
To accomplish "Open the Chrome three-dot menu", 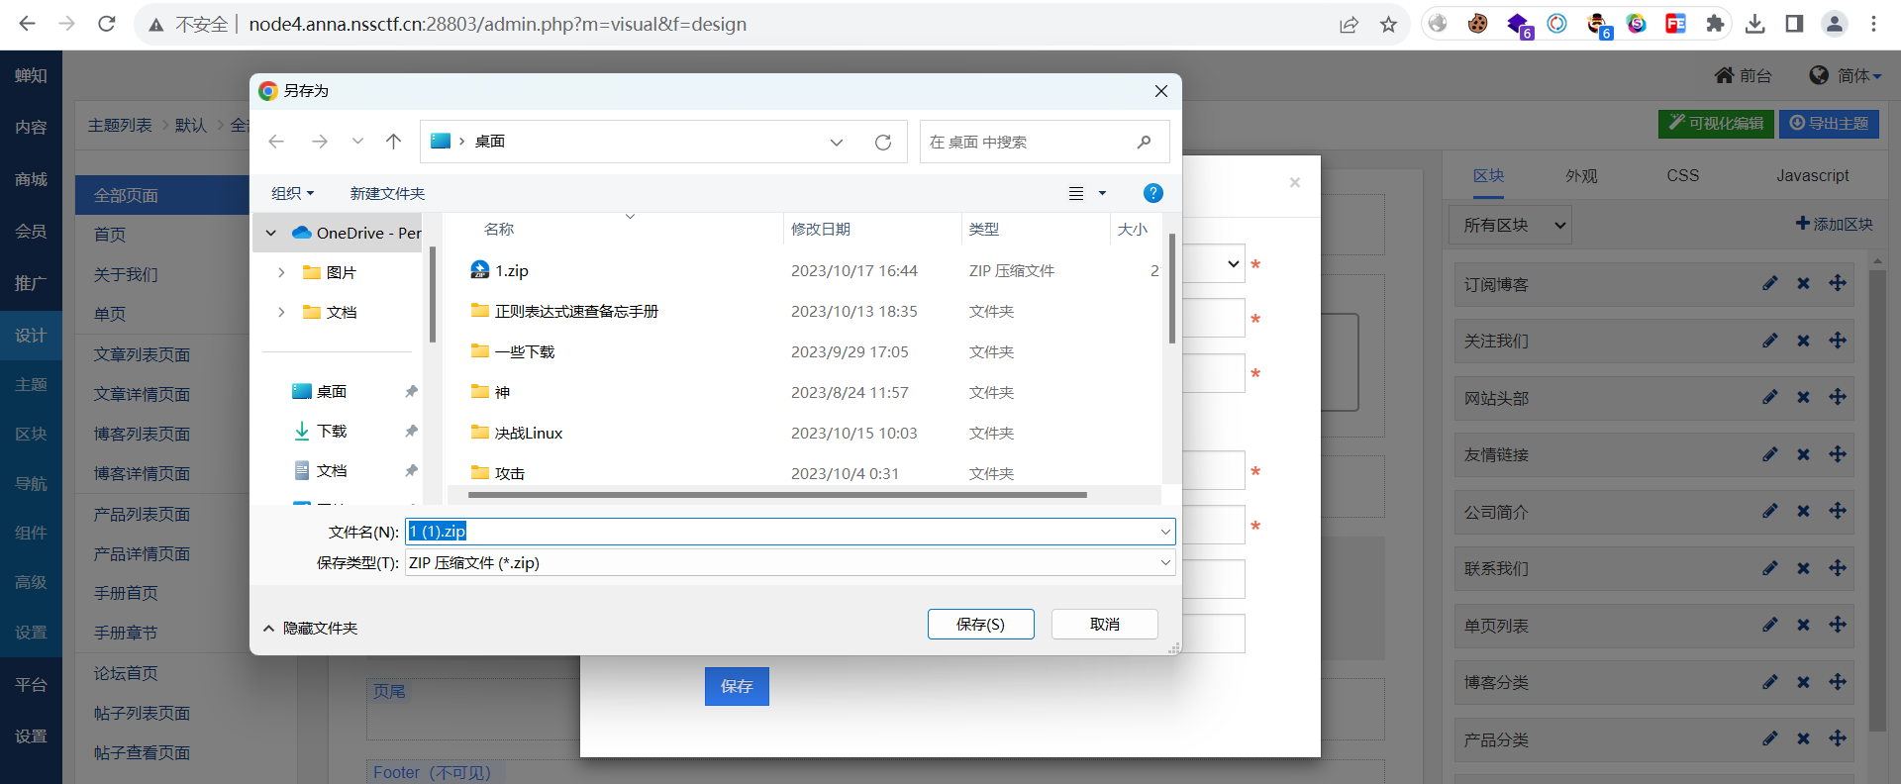I will tap(1873, 24).
